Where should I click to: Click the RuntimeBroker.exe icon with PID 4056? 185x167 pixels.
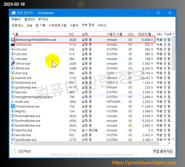tap(12, 121)
